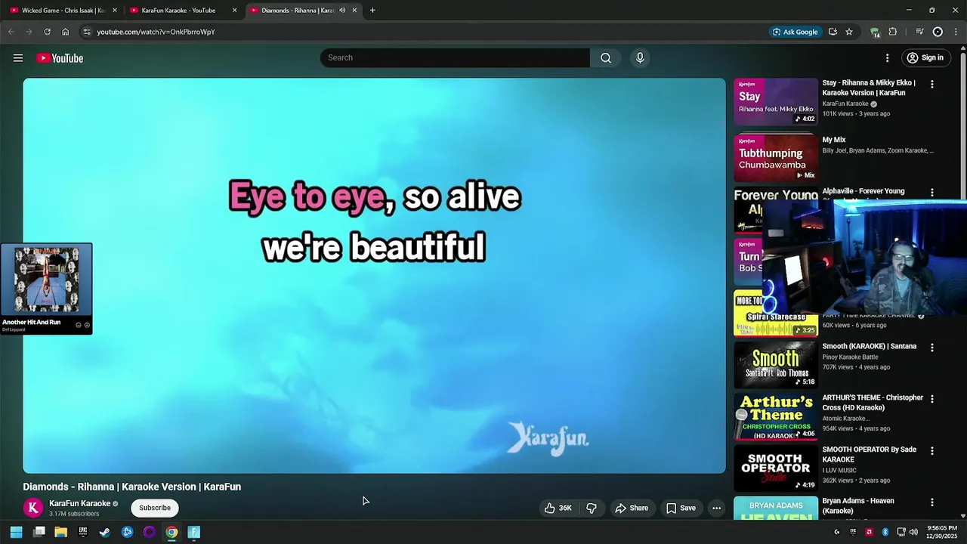
Task: Open Windows Start menu
Action: [17, 532]
